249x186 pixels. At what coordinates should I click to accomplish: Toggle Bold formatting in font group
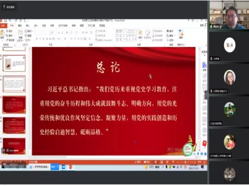[x=37, y=39]
